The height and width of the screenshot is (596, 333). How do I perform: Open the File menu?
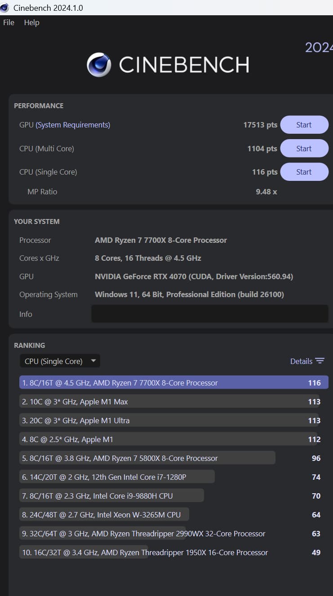(9, 22)
